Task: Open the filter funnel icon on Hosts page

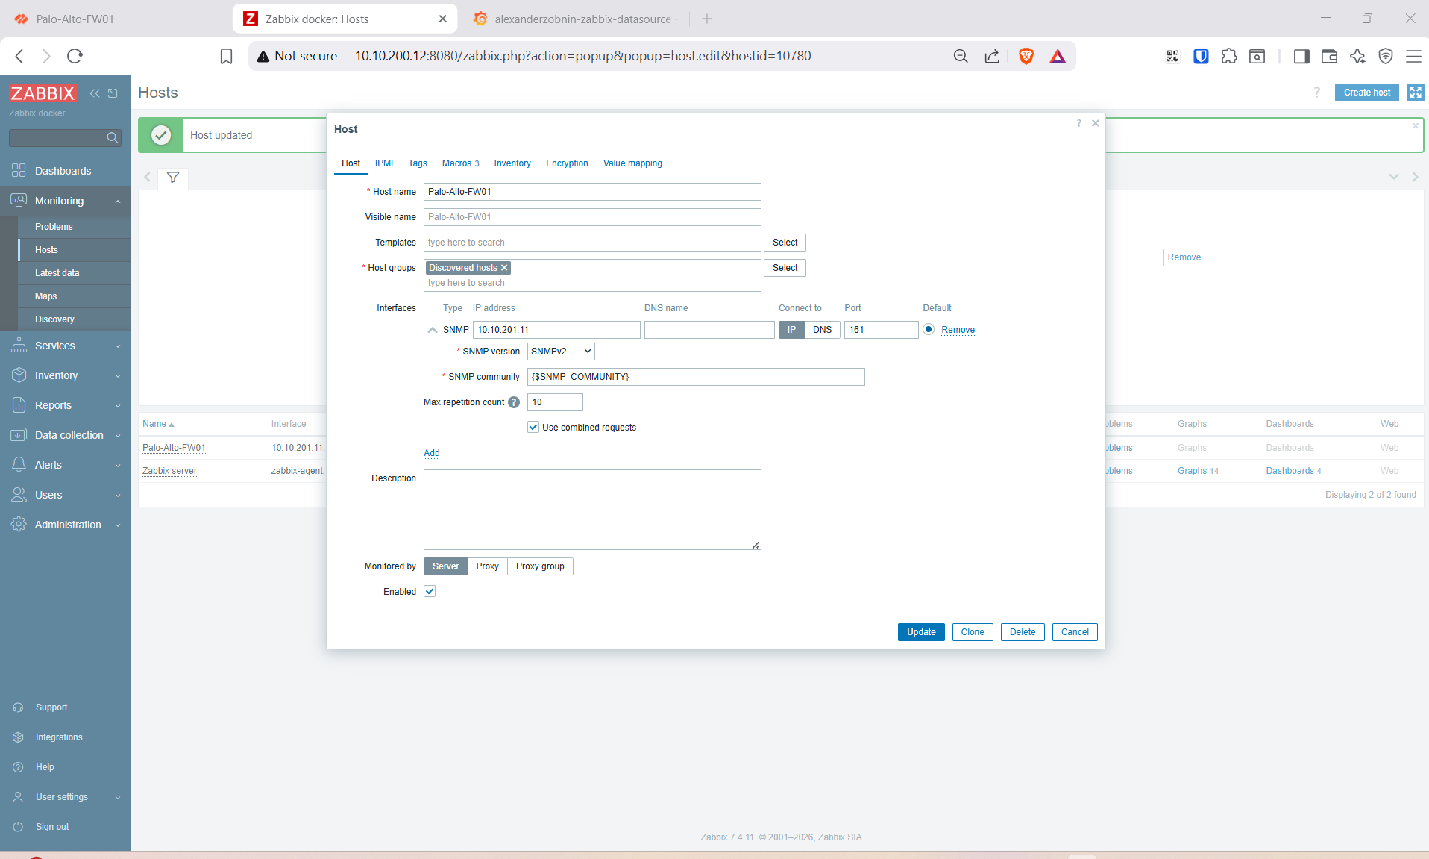Action: (x=173, y=178)
